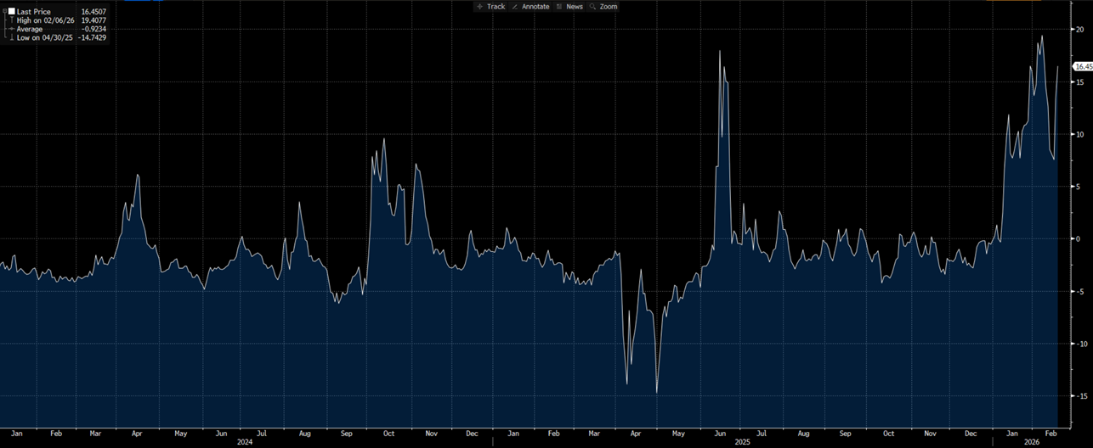Click the October 2024 peak on the line
The image size is (1093, 448).
click(384, 139)
